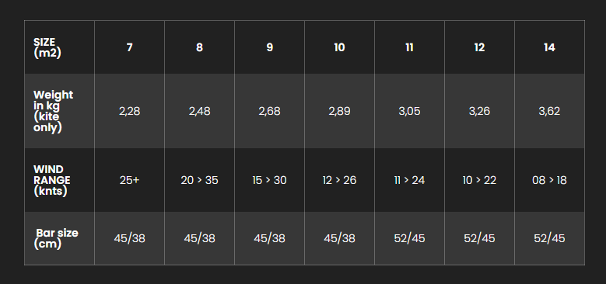Click the WIND RANGE (knts) row label

[60, 180]
